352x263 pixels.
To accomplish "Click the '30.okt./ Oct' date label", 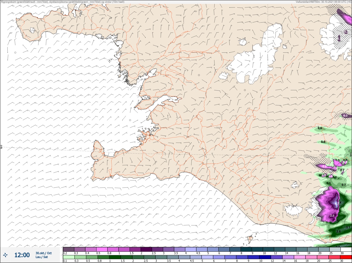I will pyautogui.click(x=43, y=253).
